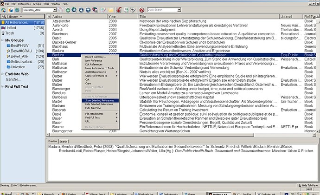Choose Cut in the context menu
The height and width of the screenshot is (195, 320).
point(101,79)
